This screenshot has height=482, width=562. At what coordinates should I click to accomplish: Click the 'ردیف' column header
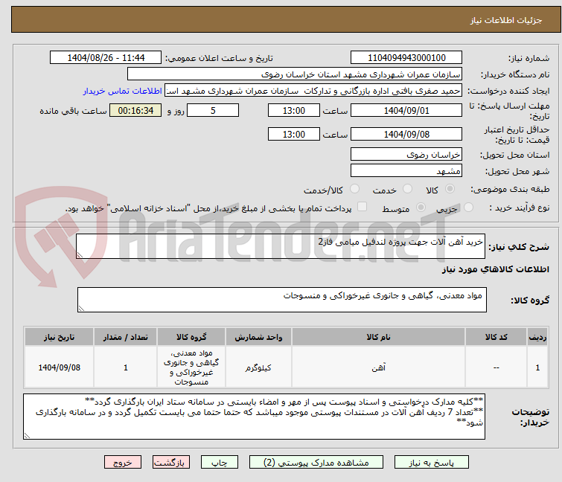[x=537, y=337]
